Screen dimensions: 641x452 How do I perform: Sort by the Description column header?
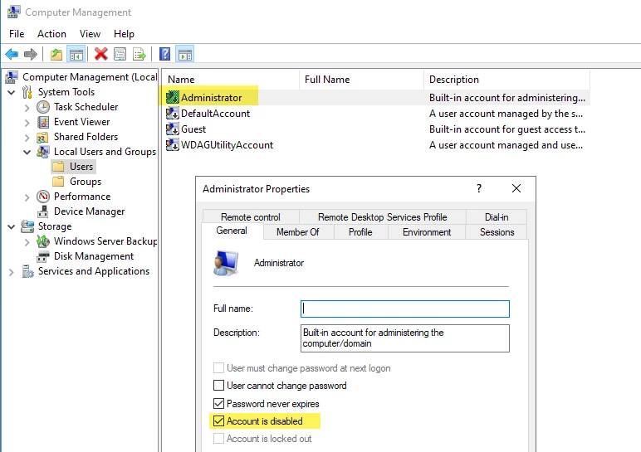click(x=507, y=80)
